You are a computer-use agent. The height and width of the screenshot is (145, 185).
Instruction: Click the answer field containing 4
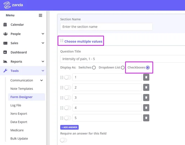tap(107, 108)
